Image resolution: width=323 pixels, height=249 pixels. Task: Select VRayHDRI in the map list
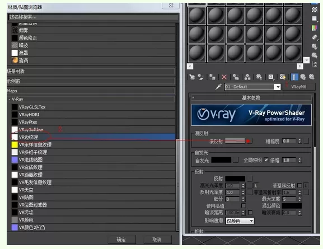(93, 115)
